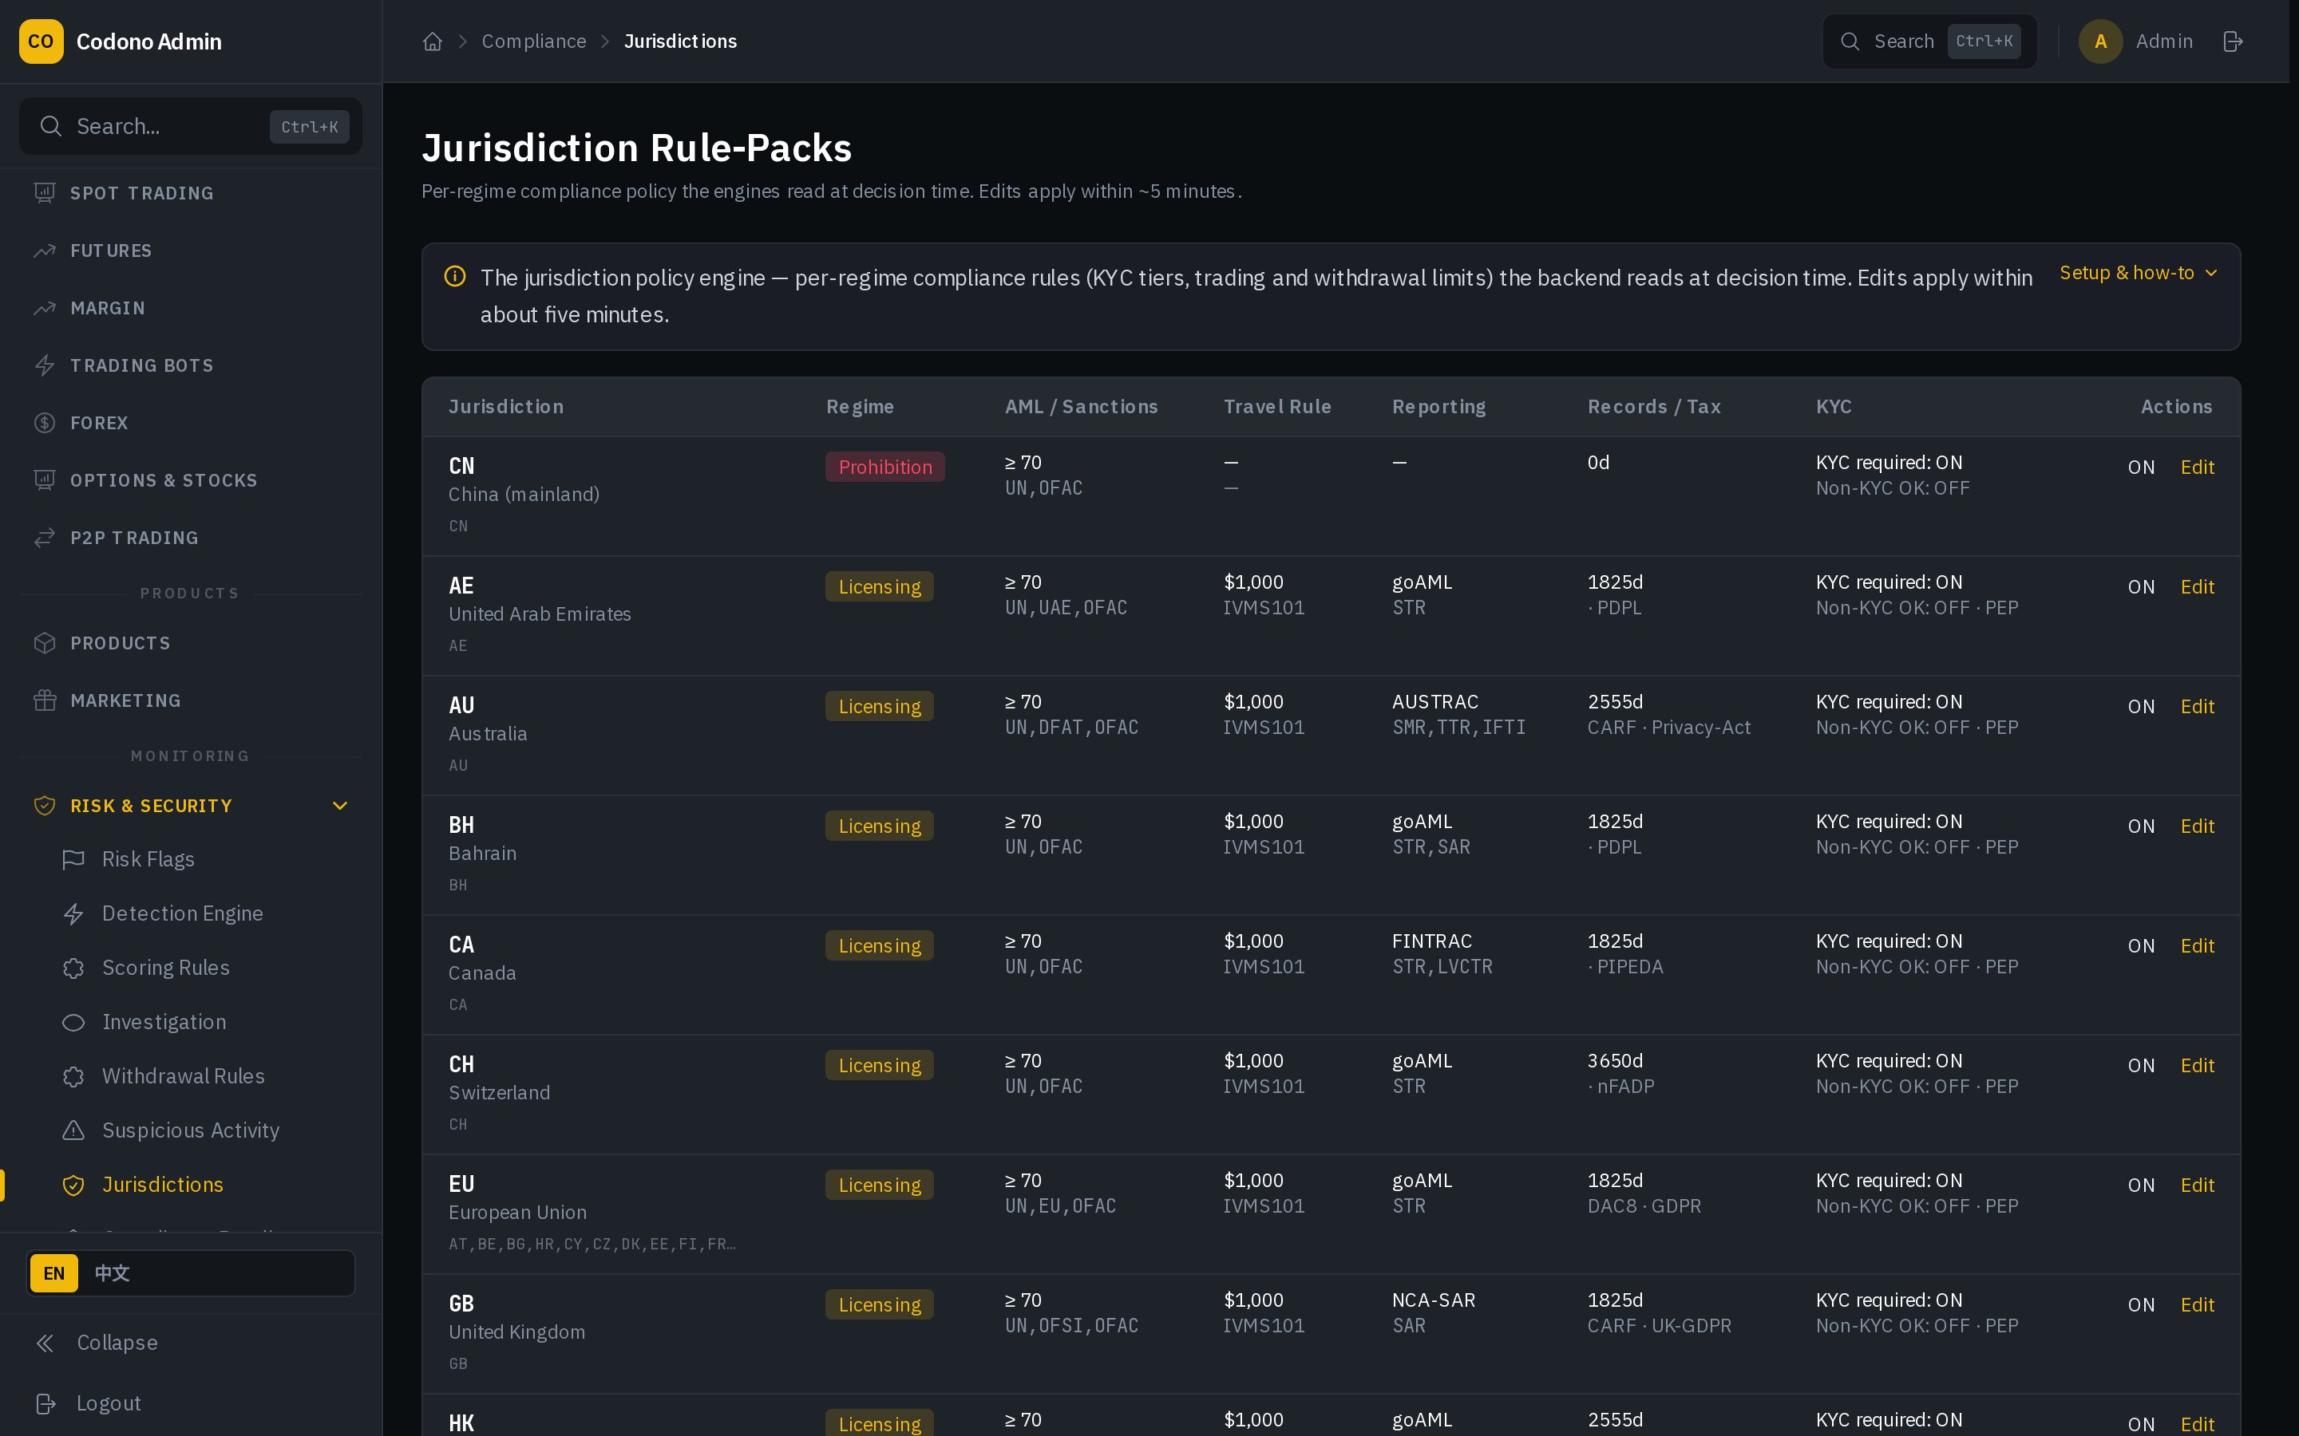Click the sidebar Collapse double-chevron icon
This screenshot has height=1436, width=2299.
pos(45,1343)
